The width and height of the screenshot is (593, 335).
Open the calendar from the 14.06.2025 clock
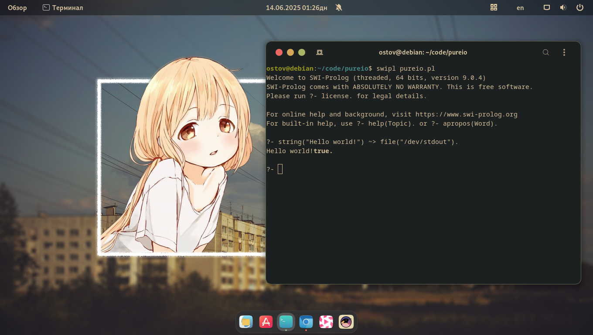pos(296,8)
